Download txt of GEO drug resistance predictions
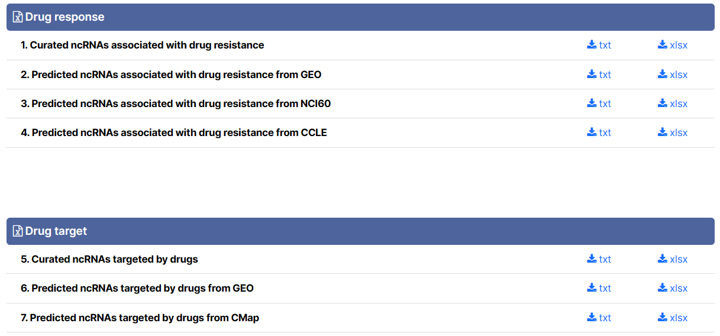The height and width of the screenshot is (336, 720). [x=599, y=75]
